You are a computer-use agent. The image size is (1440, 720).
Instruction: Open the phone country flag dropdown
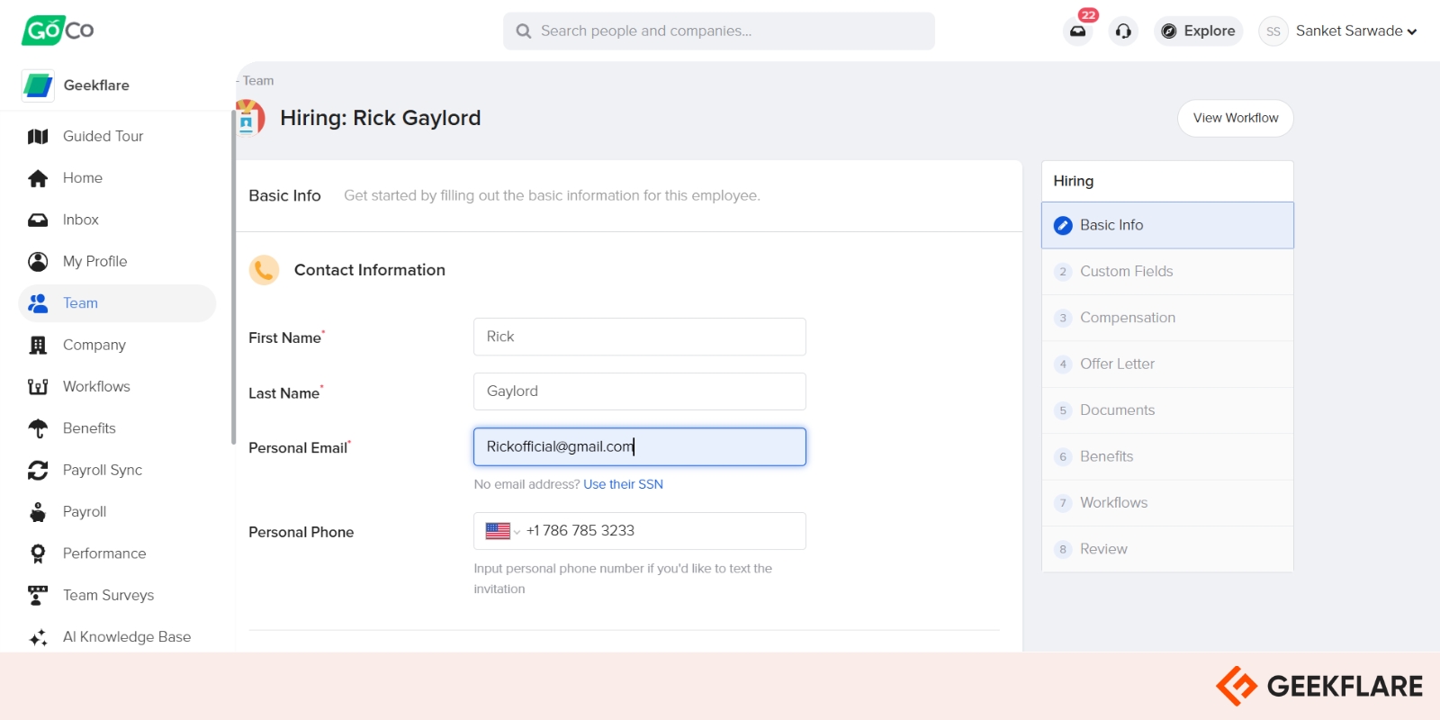tap(501, 531)
